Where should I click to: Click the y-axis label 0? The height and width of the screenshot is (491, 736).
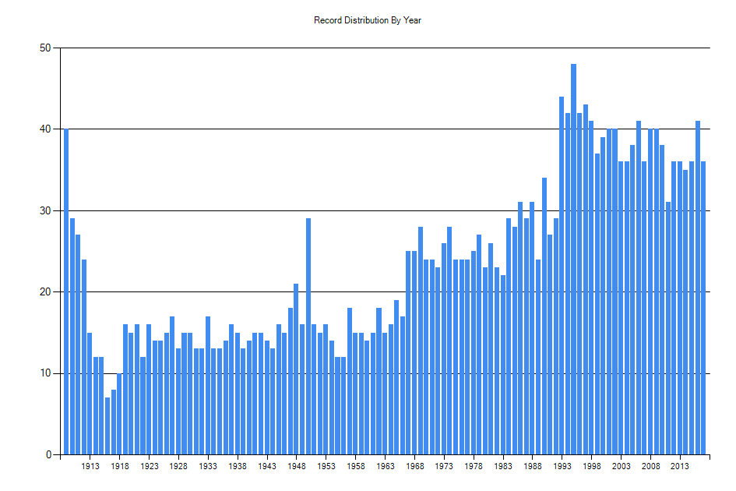(x=48, y=455)
